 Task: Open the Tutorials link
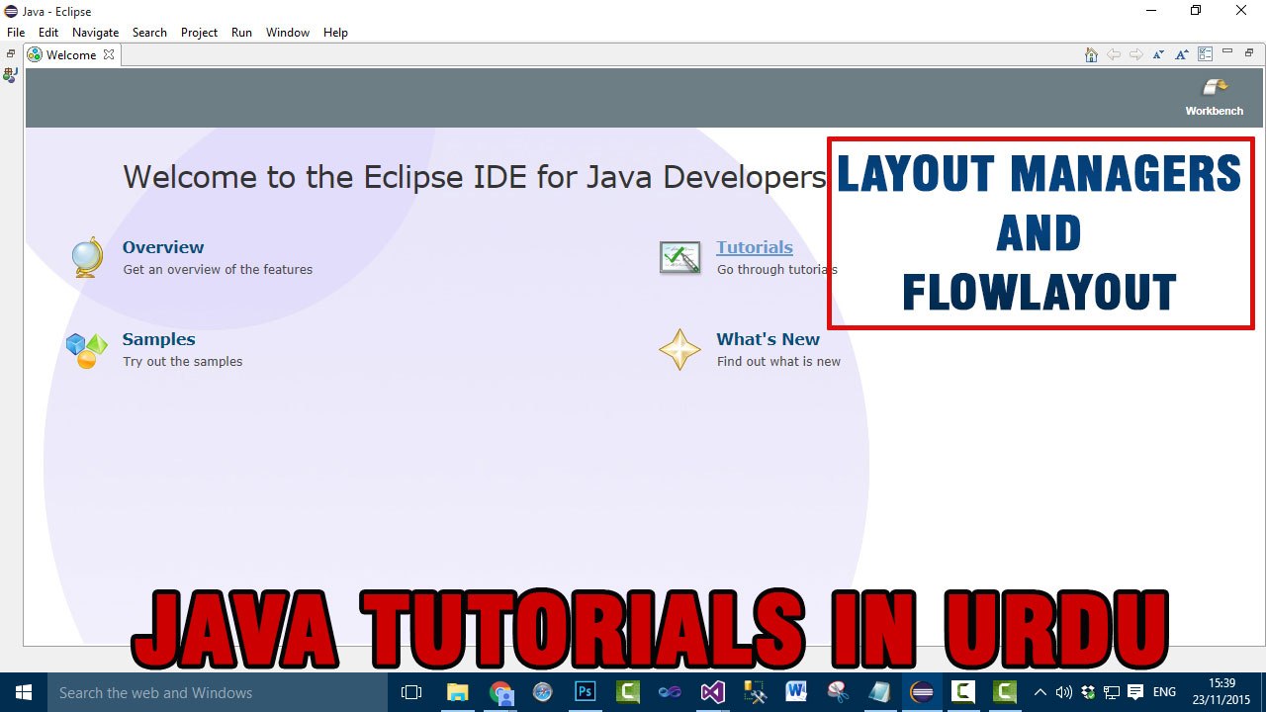(x=755, y=247)
